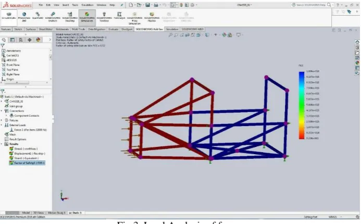The height and width of the screenshot is (224, 361).
Task: Click the FOS color legend bar
Action: [302, 105]
